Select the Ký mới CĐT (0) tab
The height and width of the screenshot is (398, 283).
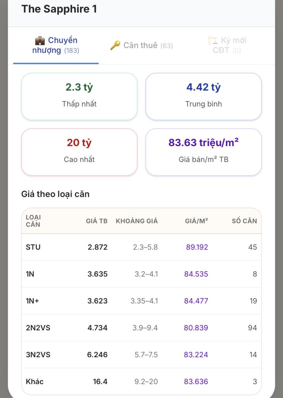click(227, 45)
